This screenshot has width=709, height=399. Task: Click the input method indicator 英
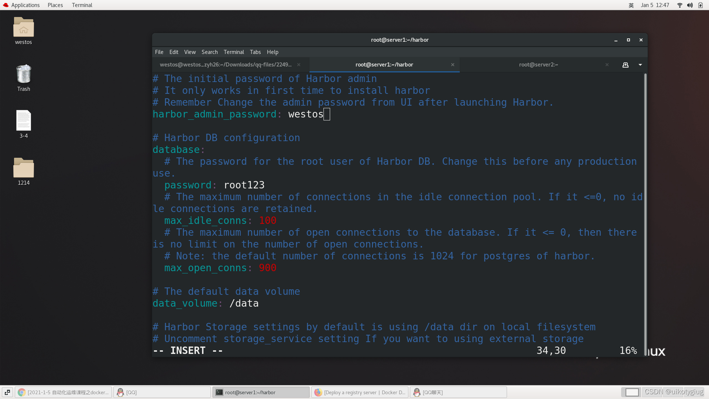tap(631, 5)
